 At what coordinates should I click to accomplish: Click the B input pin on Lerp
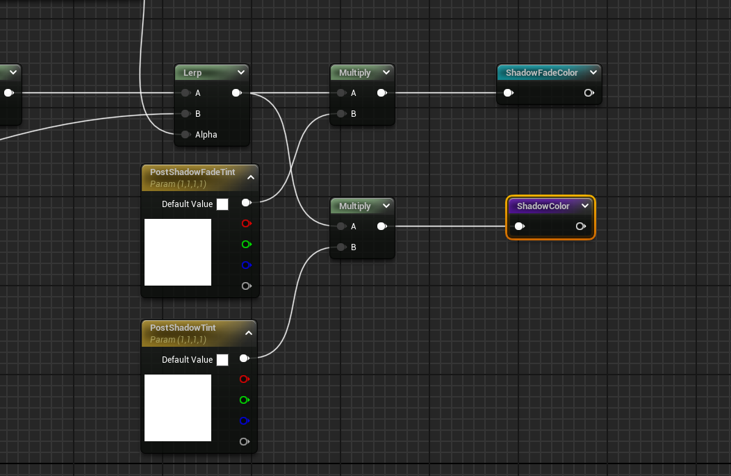click(x=186, y=114)
